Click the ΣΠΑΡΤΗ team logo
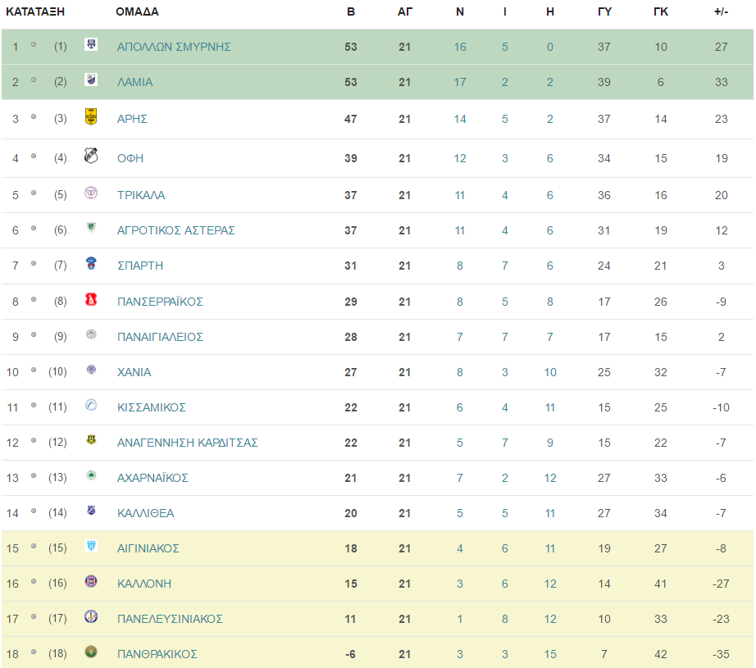The height and width of the screenshot is (668, 756). point(91,263)
